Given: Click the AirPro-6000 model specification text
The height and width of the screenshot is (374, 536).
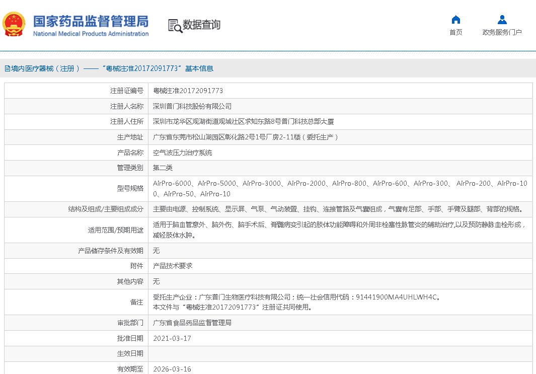Looking at the screenshot, I should coord(172,184).
